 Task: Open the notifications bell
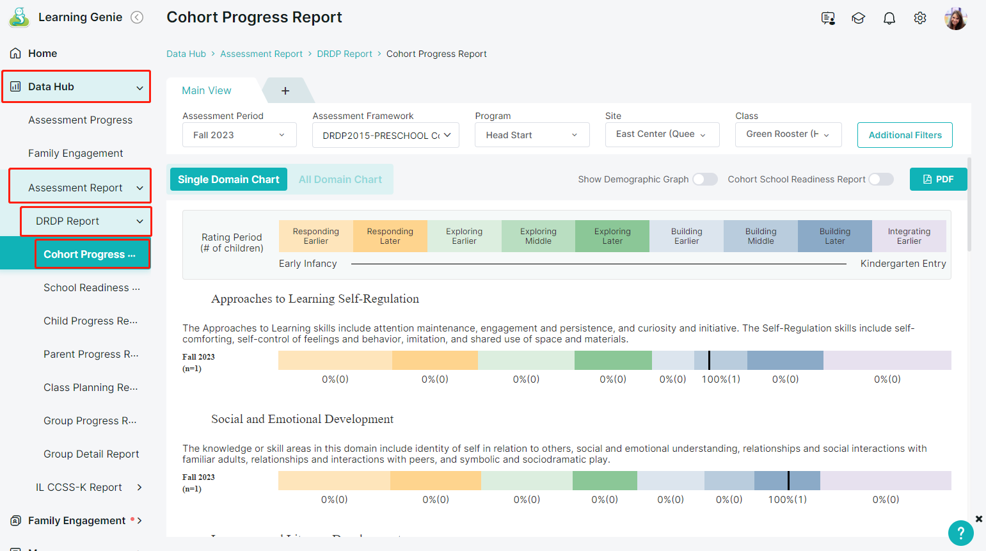[889, 19]
